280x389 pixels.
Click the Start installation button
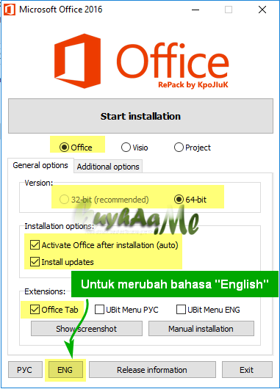[x=140, y=116]
